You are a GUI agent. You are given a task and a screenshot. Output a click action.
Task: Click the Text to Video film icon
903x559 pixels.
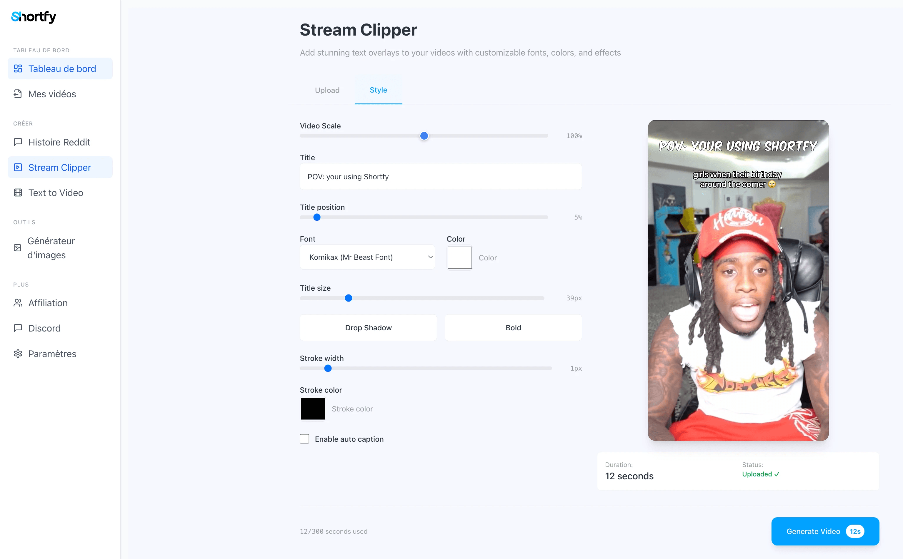click(x=18, y=193)
